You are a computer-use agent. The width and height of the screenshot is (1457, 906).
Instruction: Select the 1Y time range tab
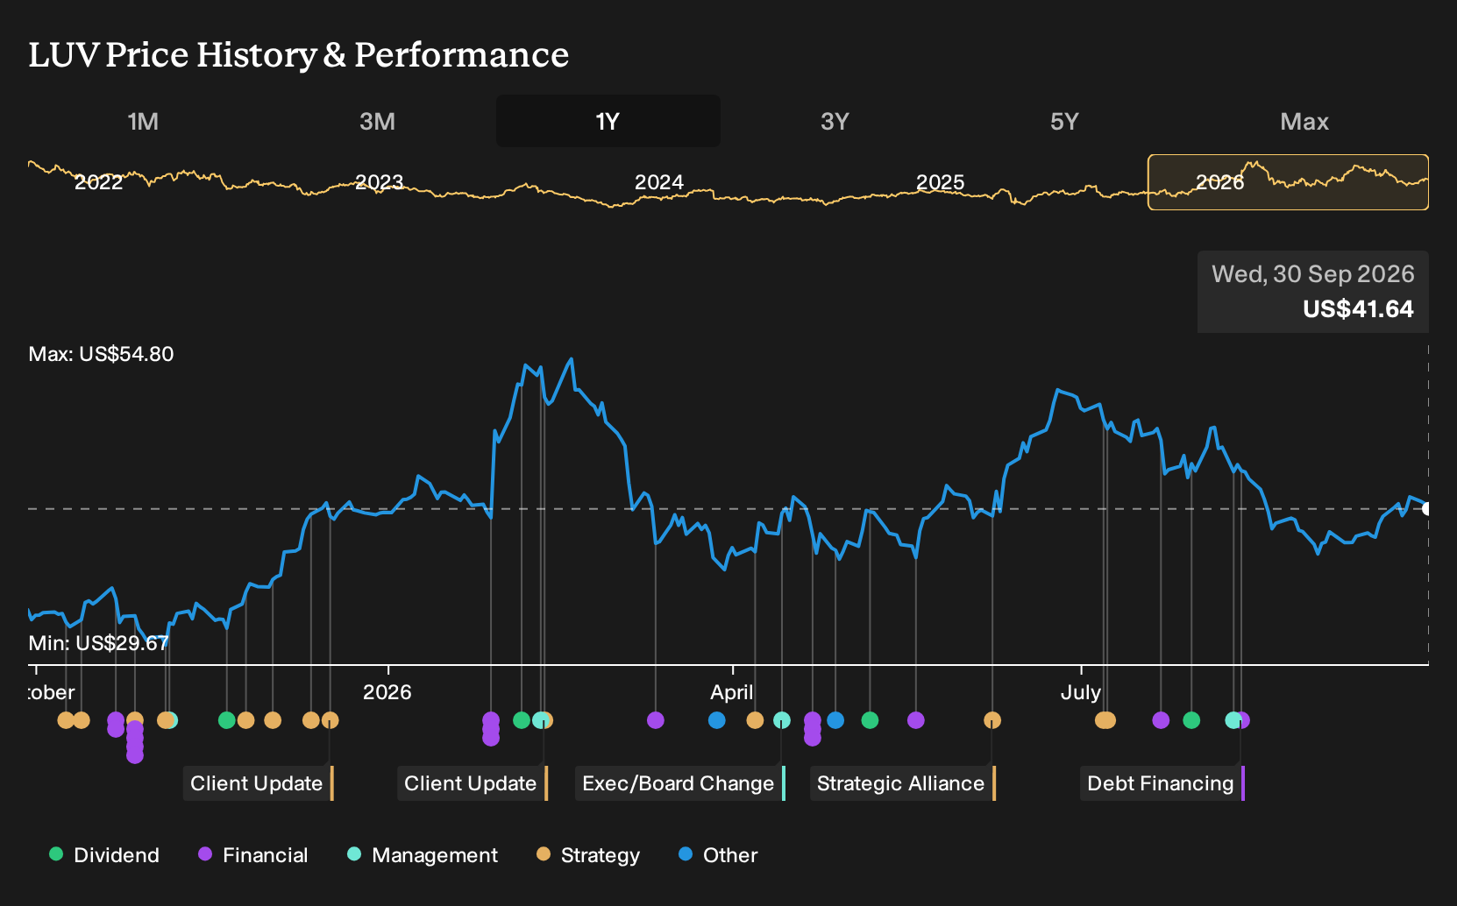tap(608, 121)
